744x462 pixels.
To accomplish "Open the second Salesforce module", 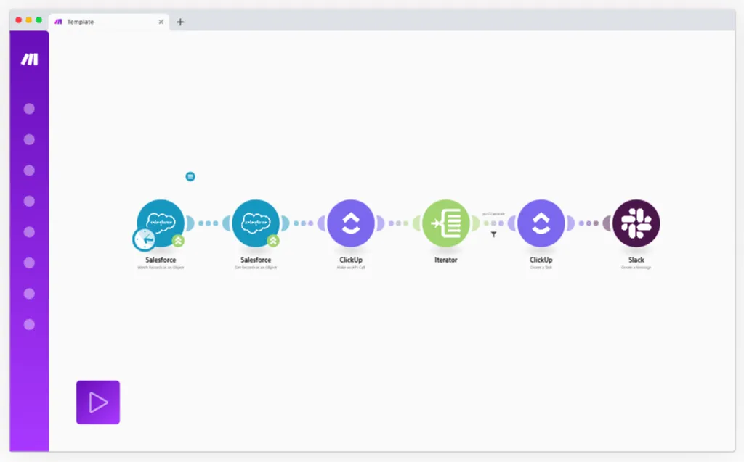I will click(256, 223).
